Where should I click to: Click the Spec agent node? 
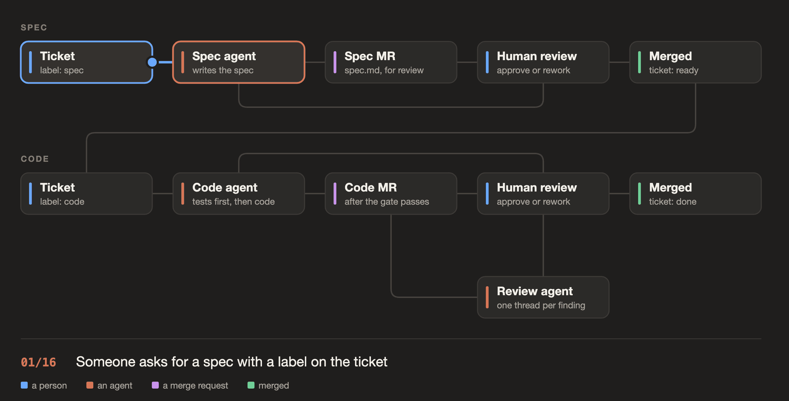[x=239, y=62]
